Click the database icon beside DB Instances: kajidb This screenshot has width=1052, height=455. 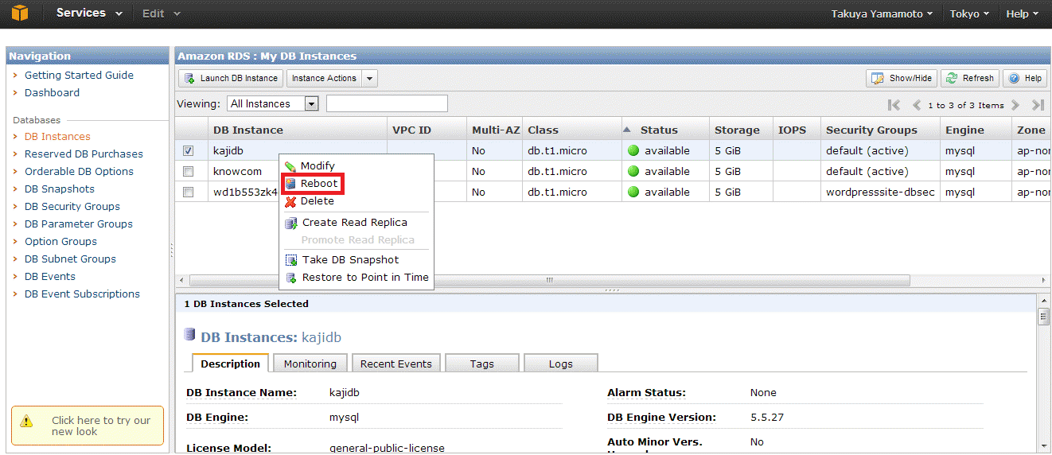(189, 335)
